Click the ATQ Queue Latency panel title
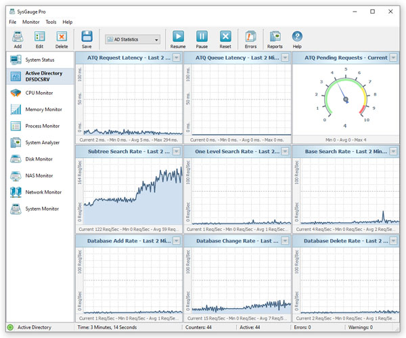Screen dimensions: 406x338 pyautogui.click(x=238, y=58)
